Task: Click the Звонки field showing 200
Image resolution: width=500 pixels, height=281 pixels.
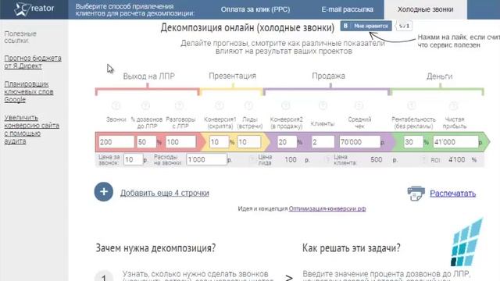Action: [x=116, y=142]
